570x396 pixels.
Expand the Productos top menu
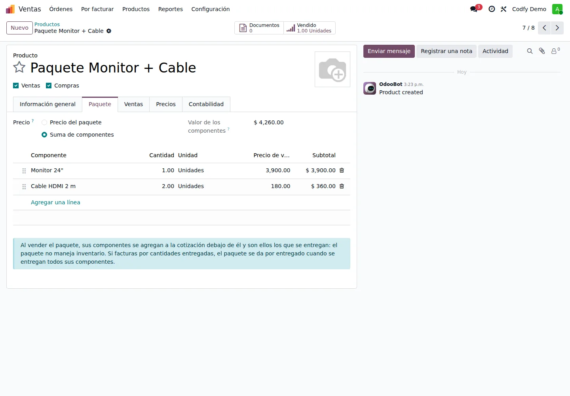[x=136, y=9]
